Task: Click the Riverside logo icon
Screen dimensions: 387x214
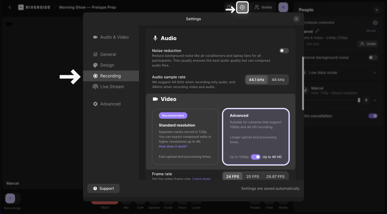Action: pos(21,7)
